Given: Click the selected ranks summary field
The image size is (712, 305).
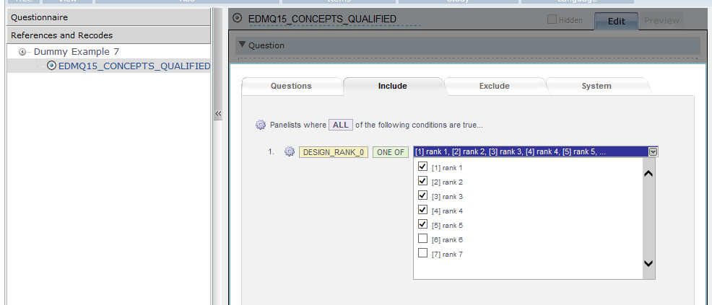Looking at the screenshot, I should coord(530,152).
